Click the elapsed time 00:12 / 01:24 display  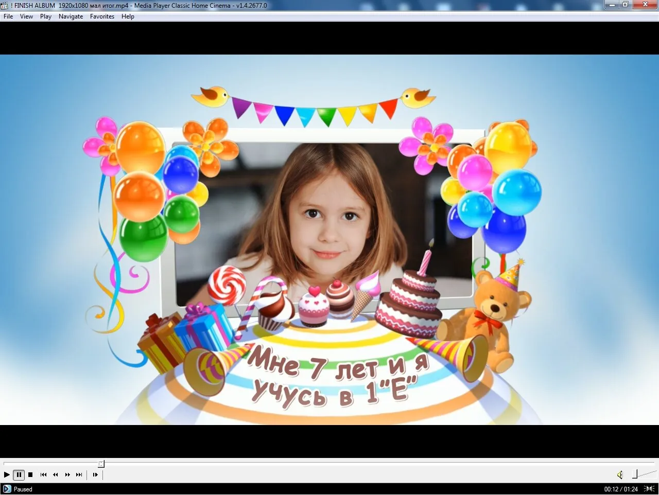[x=621, y=489]
